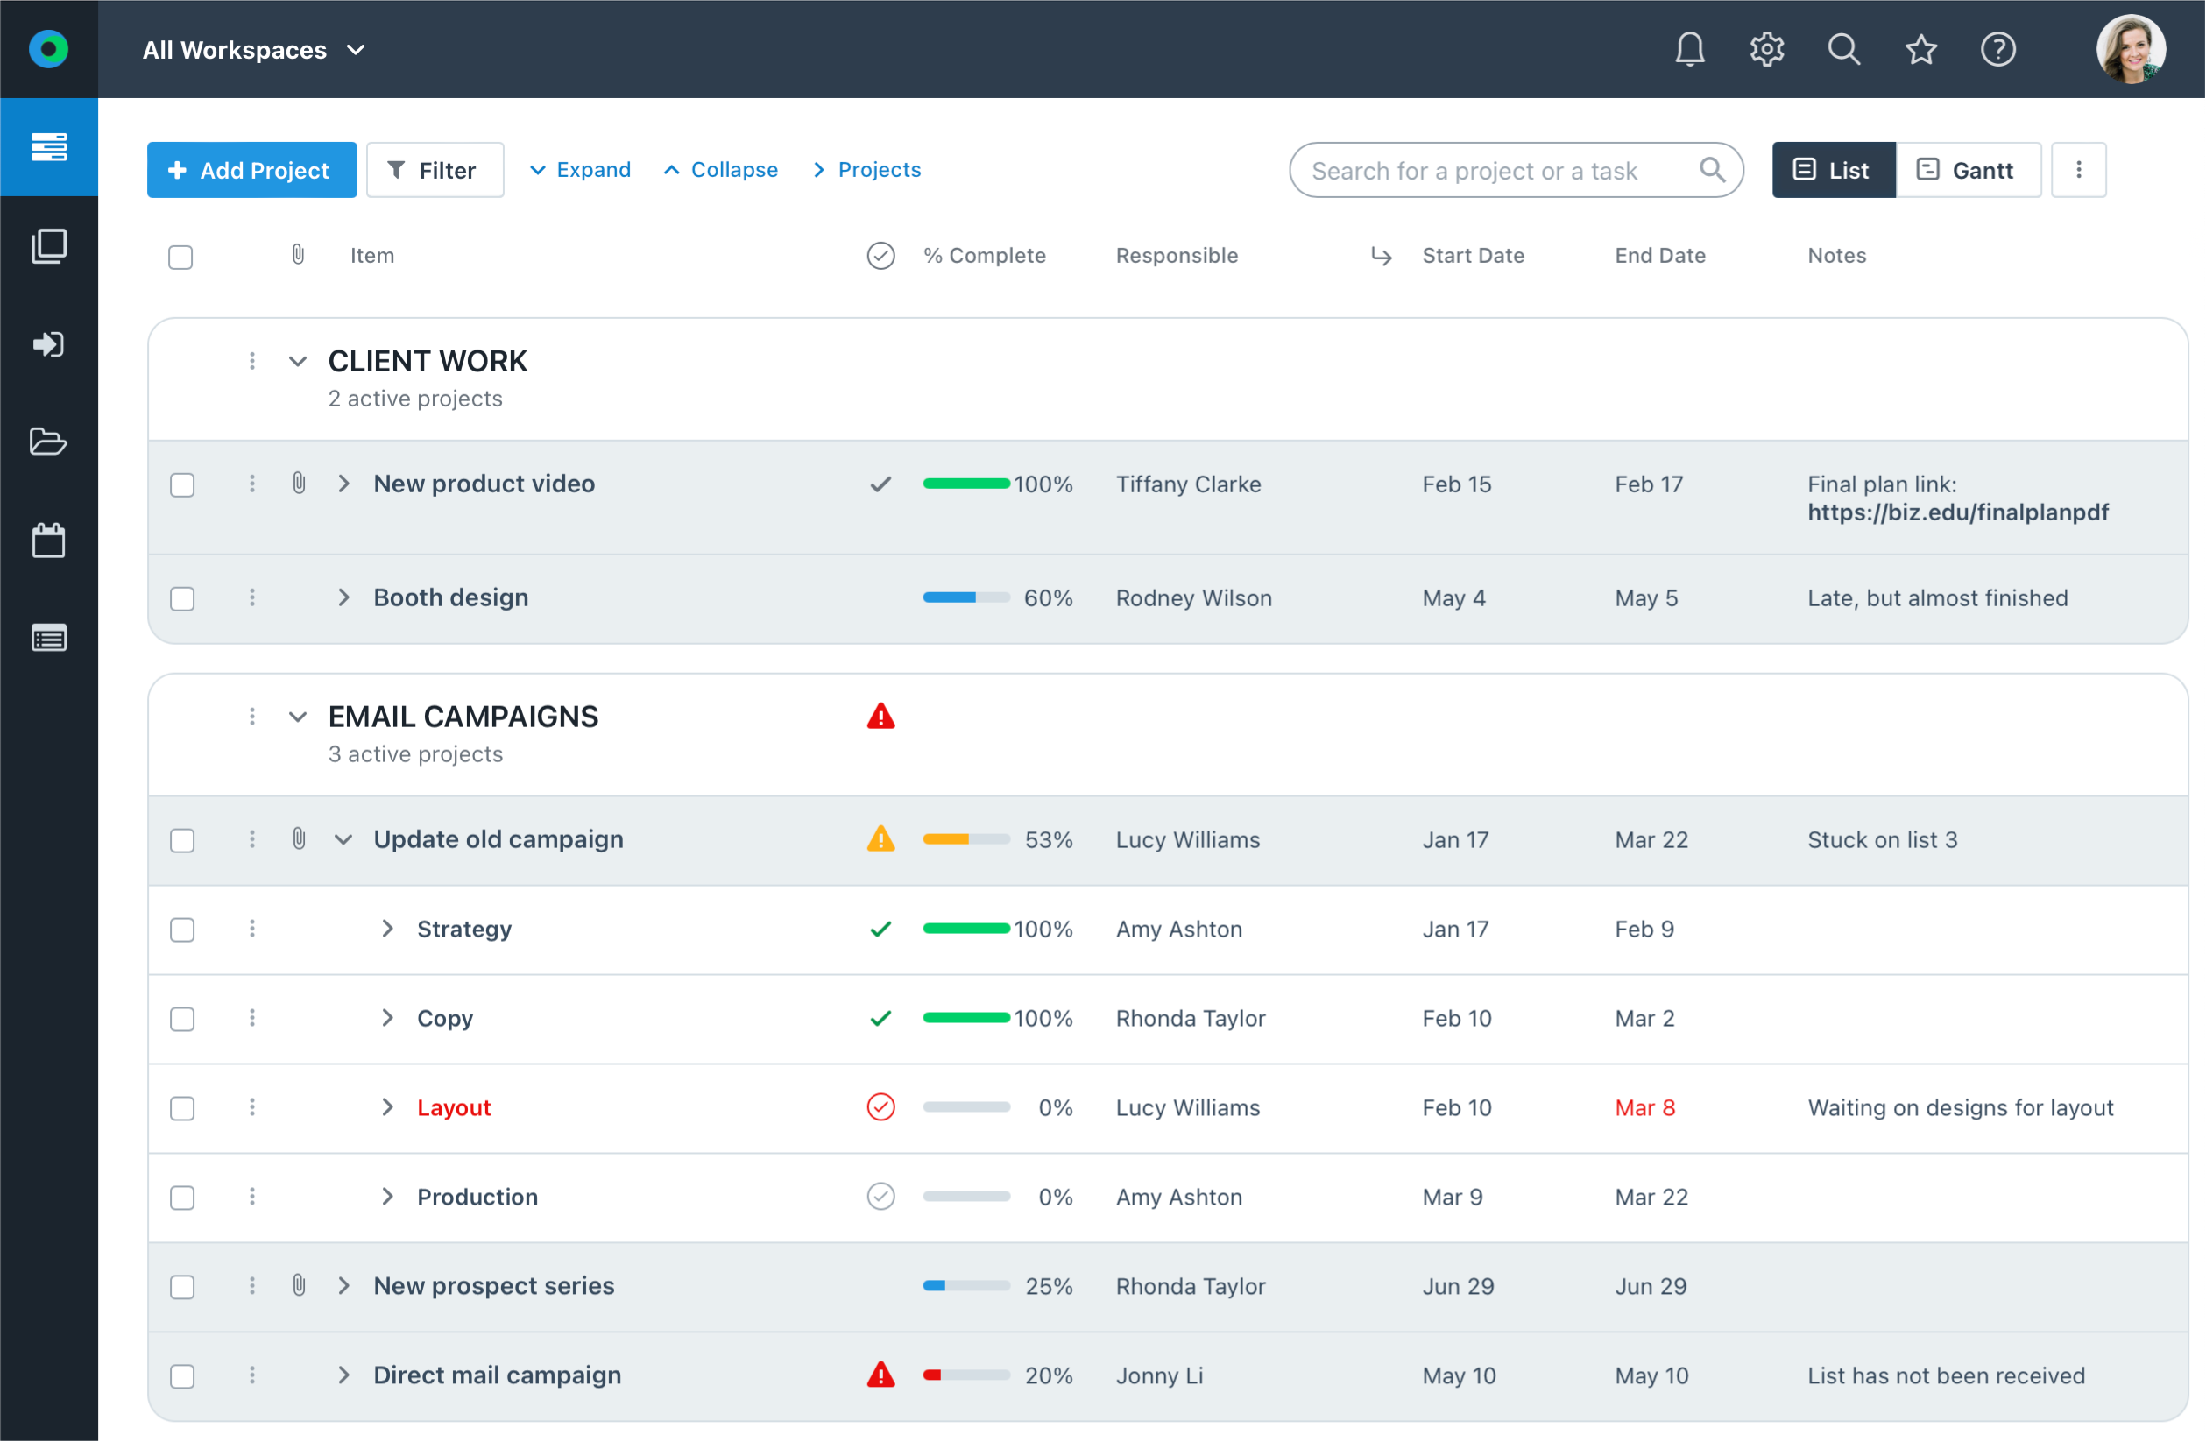Viewport: 2206px width, 1442px height.
Task: Click the Add Project button
Action: tap(251, 170)
